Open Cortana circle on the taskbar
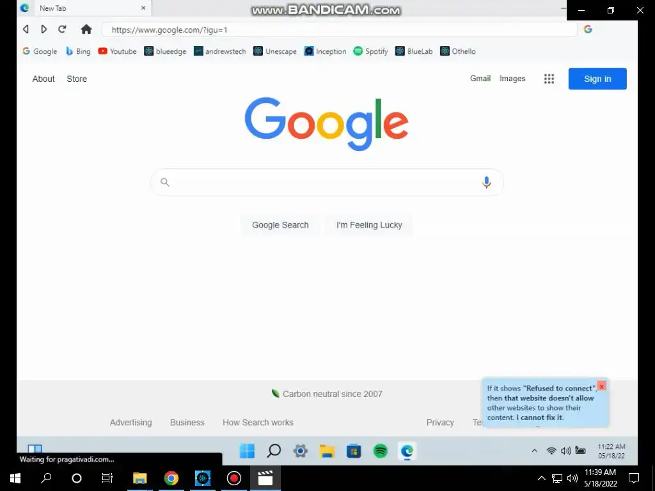 tap(77, 478)
